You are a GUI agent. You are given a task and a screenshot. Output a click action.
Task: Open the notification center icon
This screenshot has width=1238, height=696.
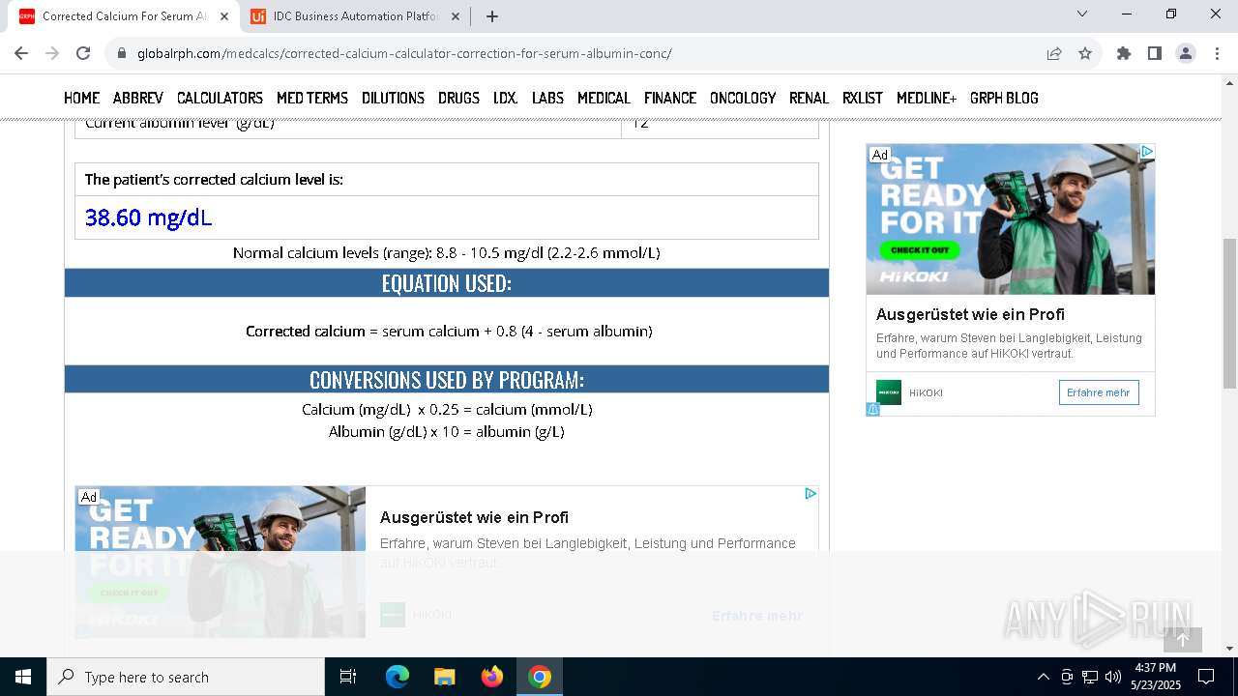(1206, 677)
